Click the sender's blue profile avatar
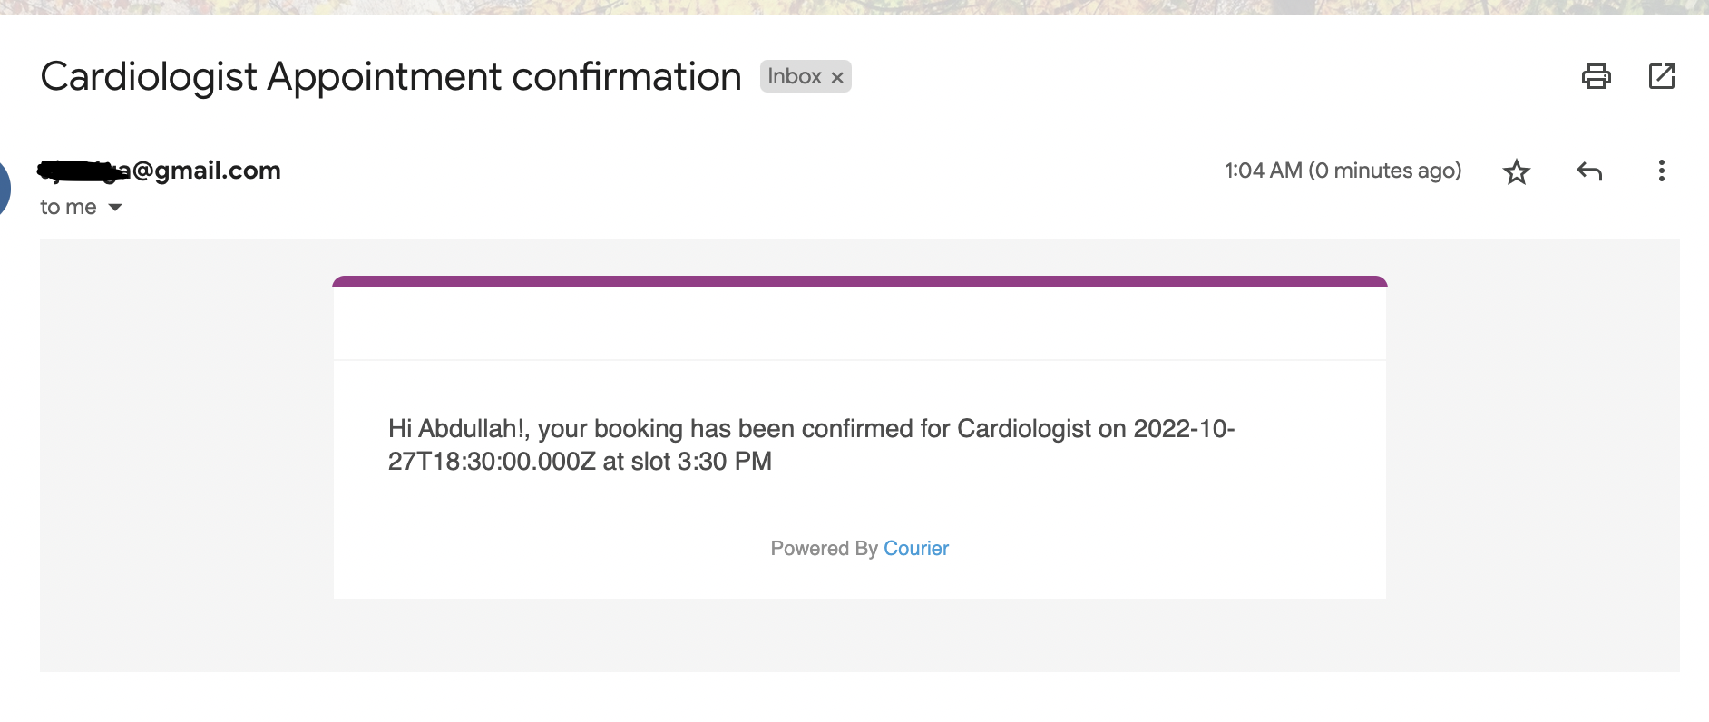This screenshot has width=1709, height=722. pos(4,189)
